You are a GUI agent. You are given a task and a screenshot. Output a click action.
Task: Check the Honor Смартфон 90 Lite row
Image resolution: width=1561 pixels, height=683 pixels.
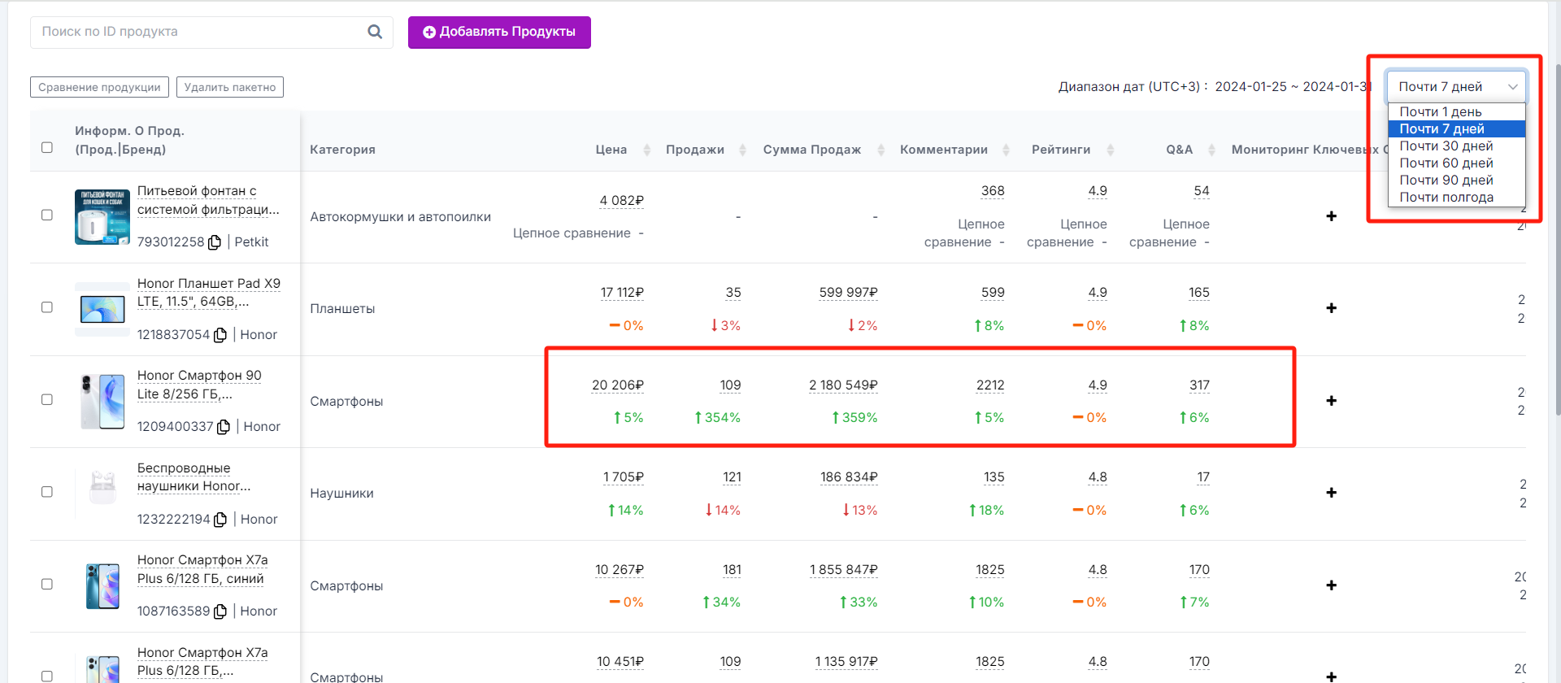coord(47,399)
